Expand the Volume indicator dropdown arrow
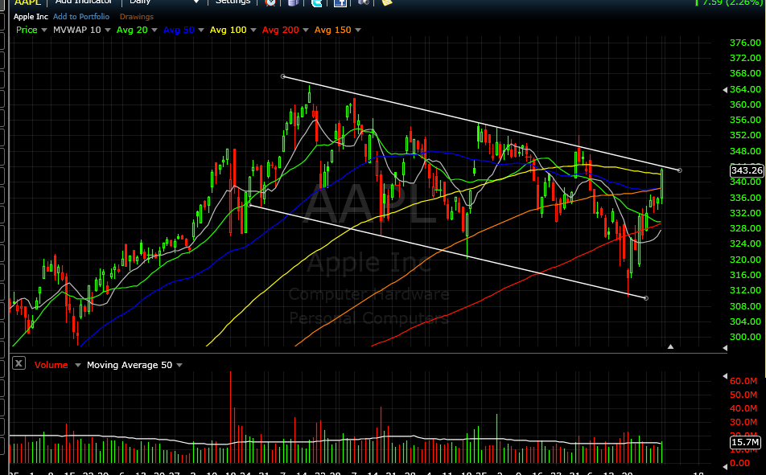 tap(78, 365)
